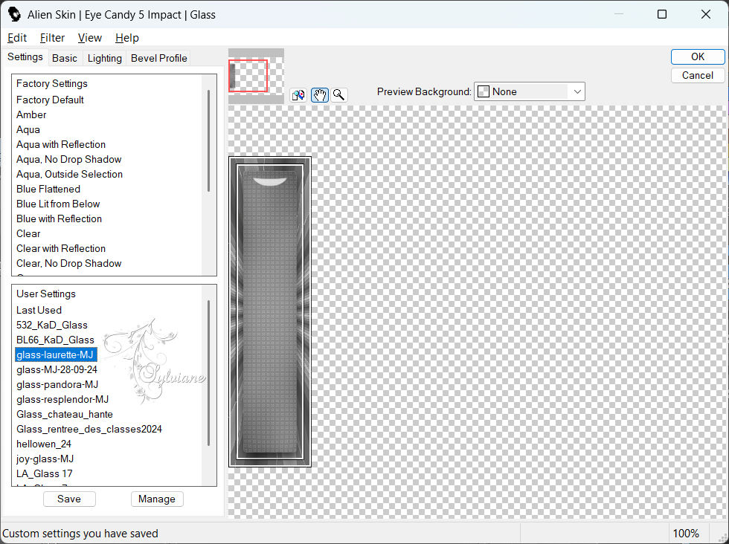Click the Cancel button
The height and width of the screenshot is (544, 729).
(698, 75)
